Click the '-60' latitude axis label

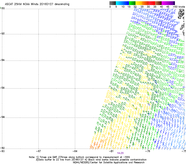2,148
